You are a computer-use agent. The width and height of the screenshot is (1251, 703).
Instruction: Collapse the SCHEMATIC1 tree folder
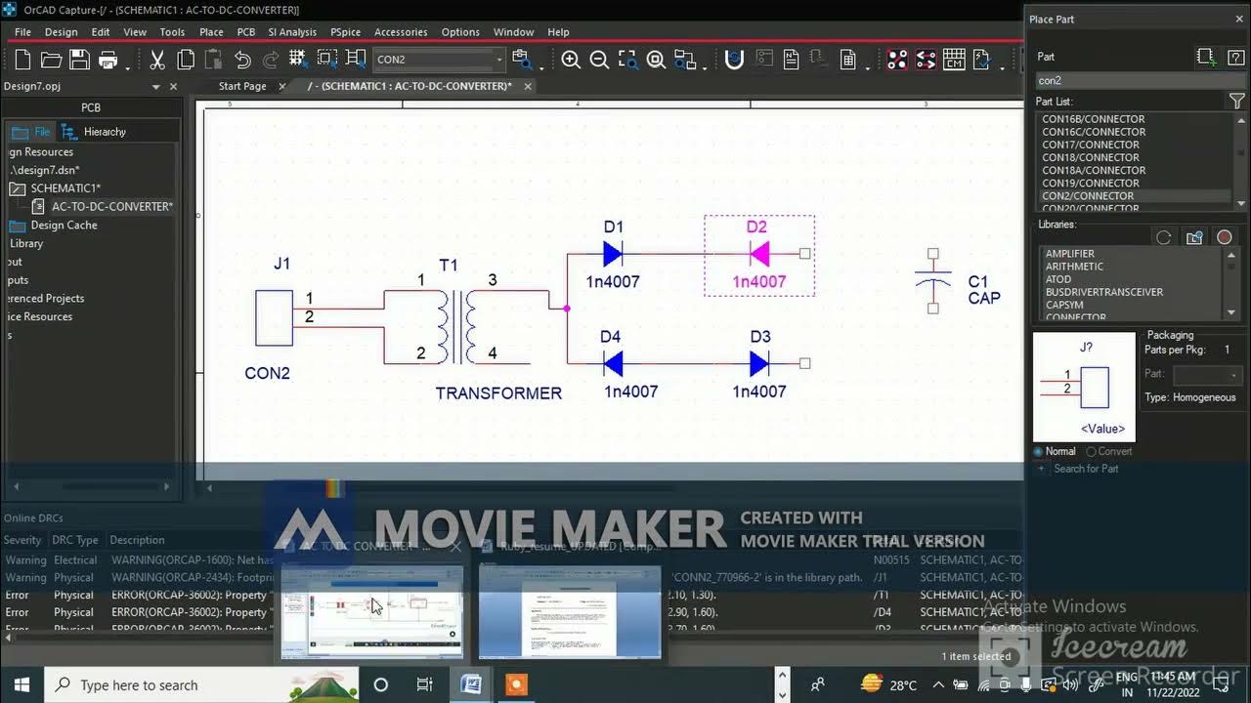tap(18, 188)
